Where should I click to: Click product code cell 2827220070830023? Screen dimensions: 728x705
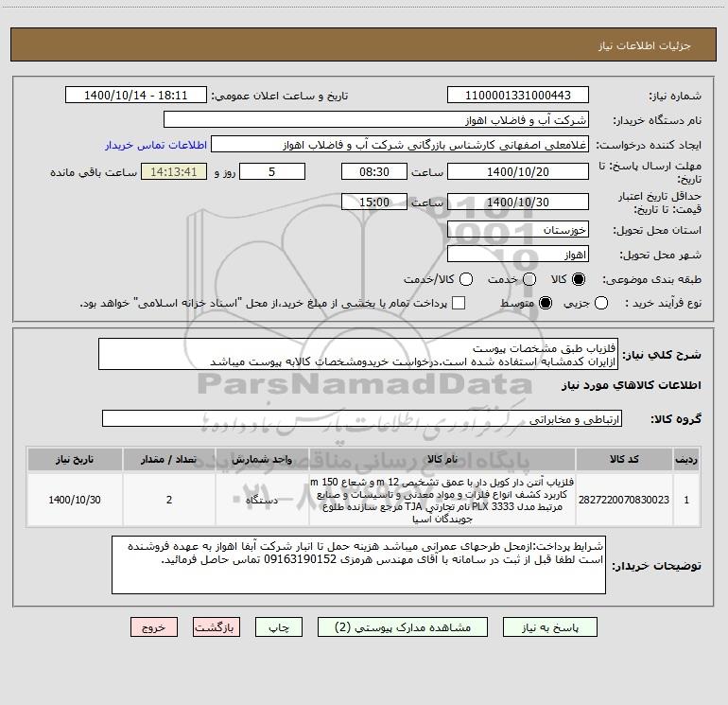coord(624,500)
